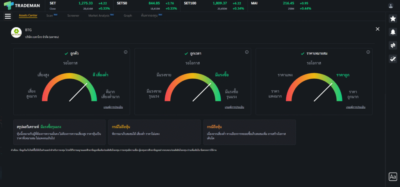Open เกณฑ์การประเมิน link under ถูกตัว gauge
The height and width of the screenshot is (187, 400).
coord(113,107)
